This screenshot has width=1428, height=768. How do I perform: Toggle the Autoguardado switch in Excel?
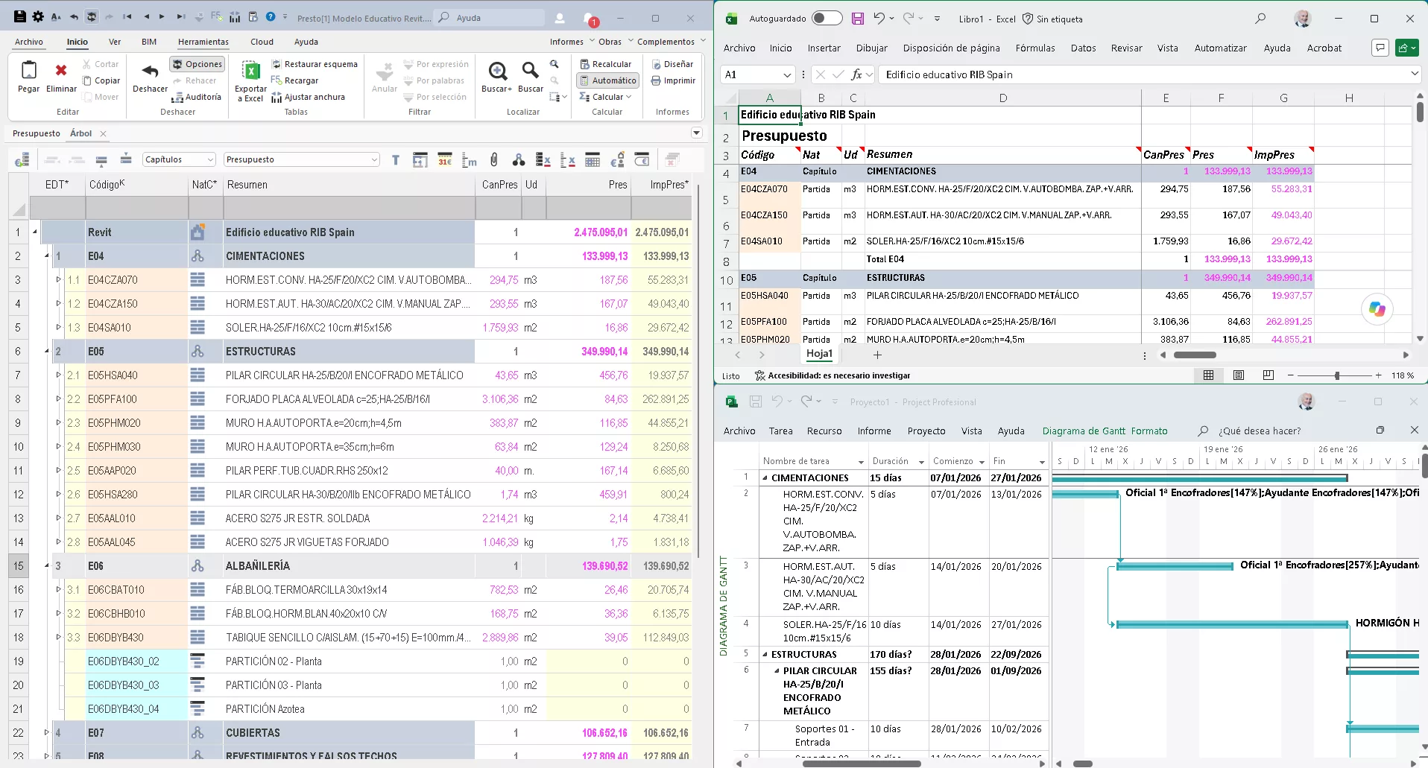point(827,19)
